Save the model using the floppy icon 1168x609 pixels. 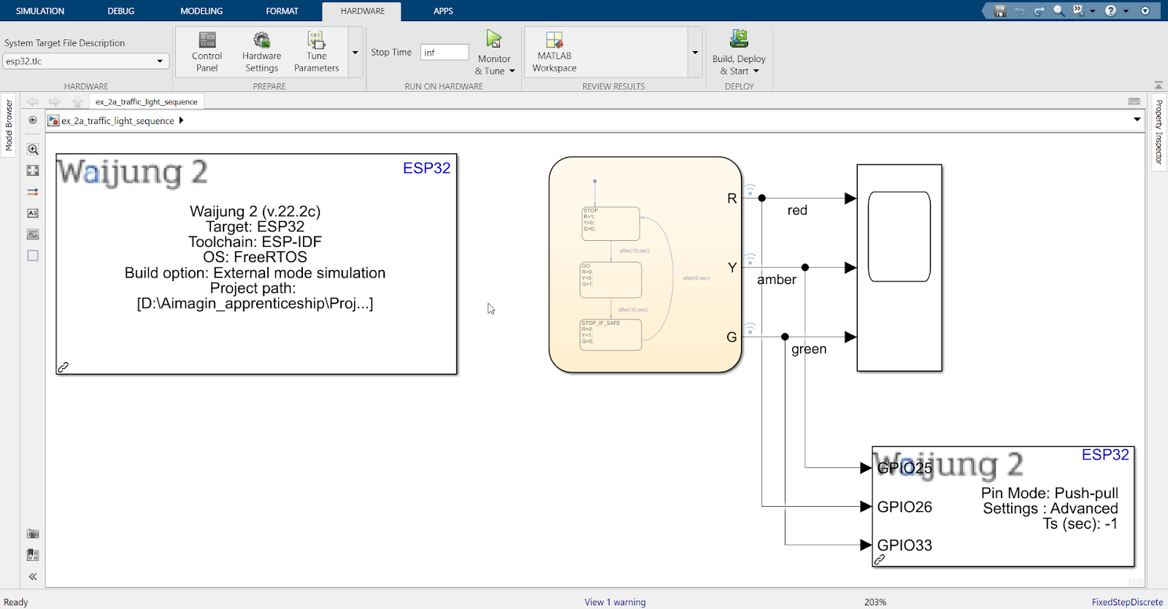click(1000, 11)
